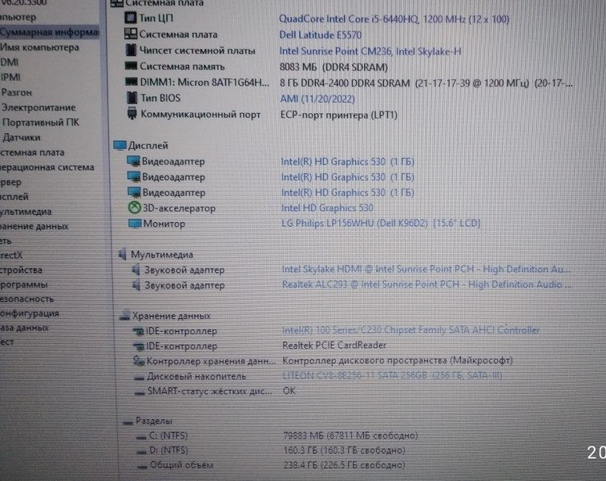Click the Realtek CardReader IDE-контроллер icon

click(139, 346)
